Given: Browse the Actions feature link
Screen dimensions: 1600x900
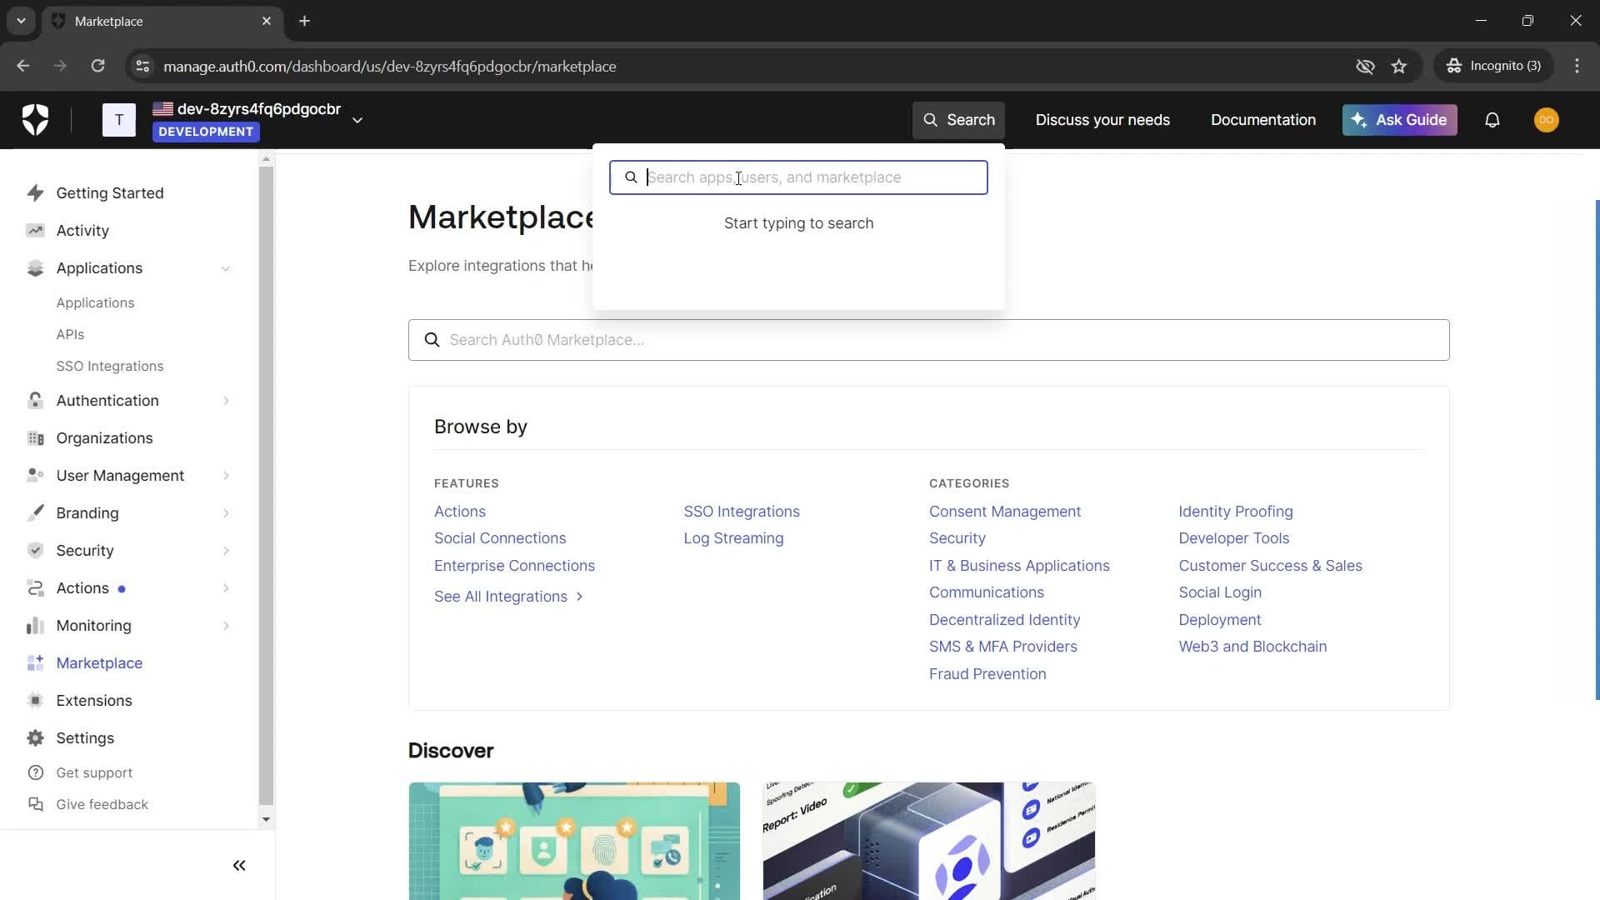Looking at the screenshot, I should (x=460, y=512).
